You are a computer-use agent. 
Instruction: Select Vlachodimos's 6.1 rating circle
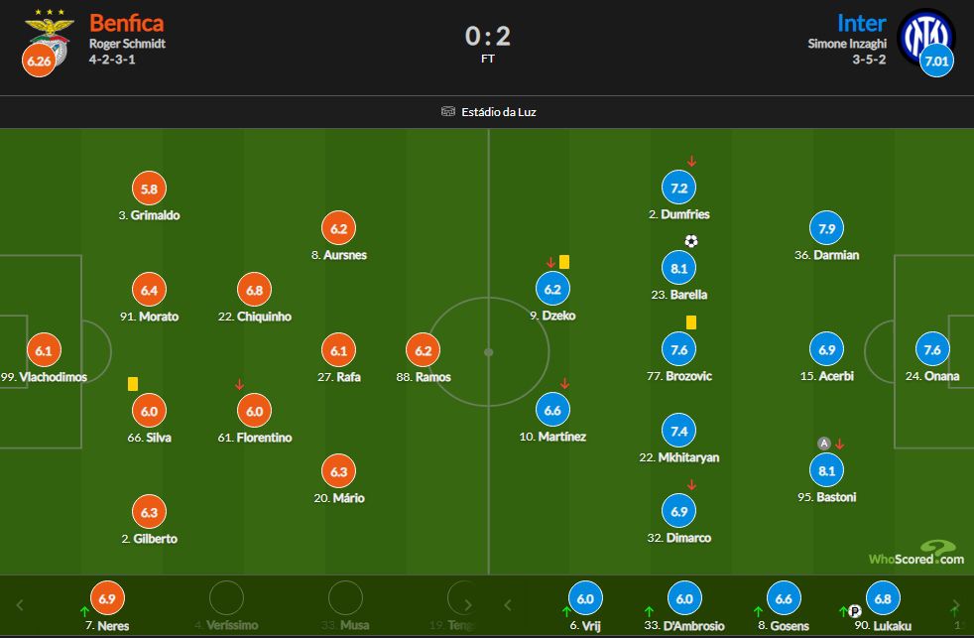click(43, 350)
